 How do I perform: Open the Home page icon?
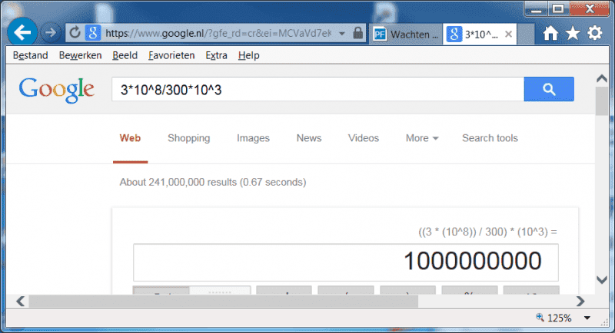550,33
